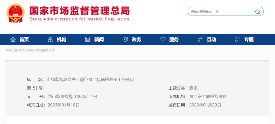Click the heart icon beside 服务
Image resolution: width=275 pixels, height=124 pixels.
[x=163, y=39]
